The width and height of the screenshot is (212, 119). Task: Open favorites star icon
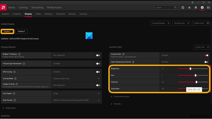[189, 8]
